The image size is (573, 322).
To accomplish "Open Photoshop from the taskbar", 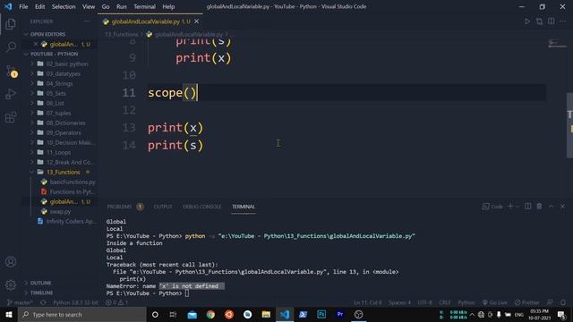I will [321, 314].
